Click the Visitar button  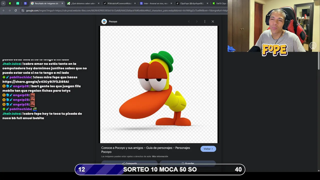pyautogui.click(x=208, y=149)
